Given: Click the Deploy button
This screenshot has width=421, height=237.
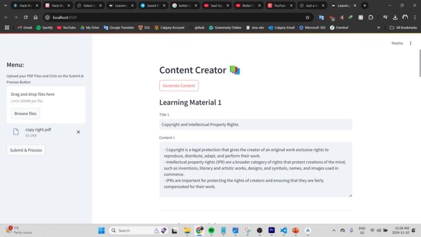Looking at the screenshot, I should (397, 43).
